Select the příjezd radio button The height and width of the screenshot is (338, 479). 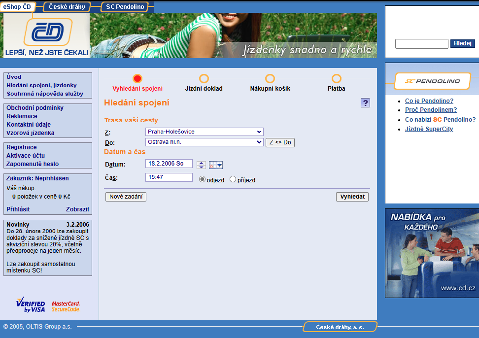point(233,179)
